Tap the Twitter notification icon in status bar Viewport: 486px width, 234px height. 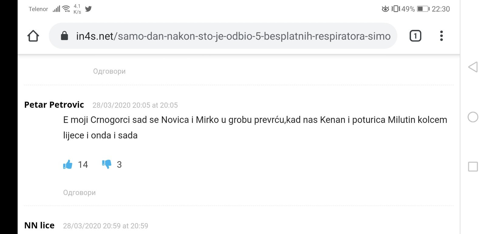coord(88,9)
